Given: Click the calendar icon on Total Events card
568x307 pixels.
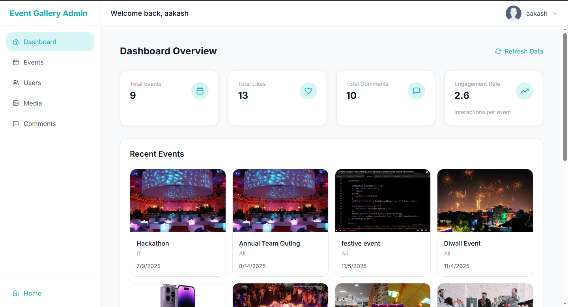Looking at the screenshot, I should click(200, 91).
